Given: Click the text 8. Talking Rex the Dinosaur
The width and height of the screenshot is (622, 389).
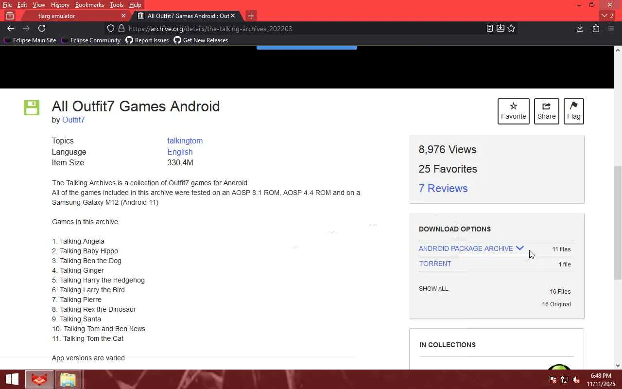Looking at the screenshot, I should click(94, 309).
